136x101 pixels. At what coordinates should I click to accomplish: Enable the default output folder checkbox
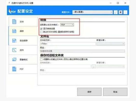[x=41, y=59]
